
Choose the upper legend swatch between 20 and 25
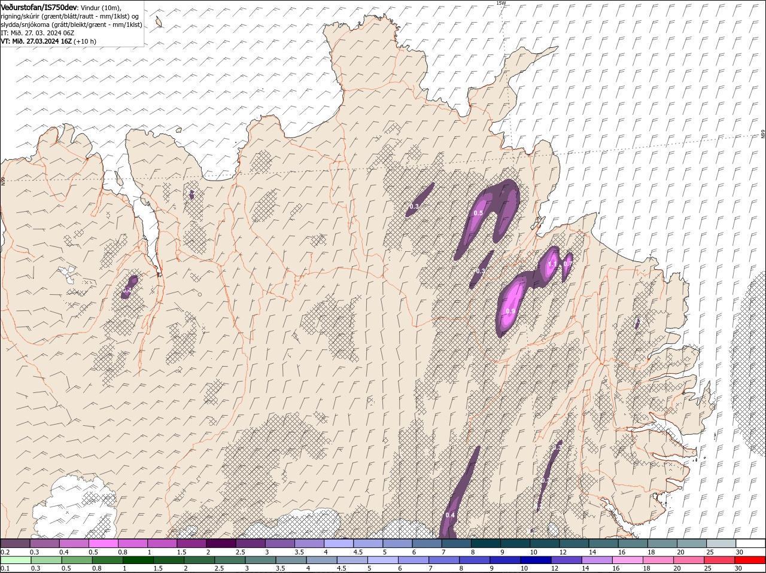click(691, 543)
